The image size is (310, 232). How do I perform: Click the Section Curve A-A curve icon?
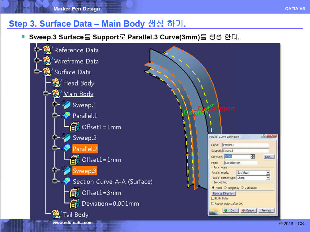click(66, 181)
